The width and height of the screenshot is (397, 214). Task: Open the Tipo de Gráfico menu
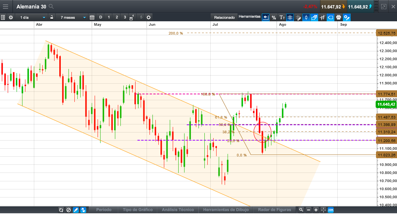(x=138, y=210)
